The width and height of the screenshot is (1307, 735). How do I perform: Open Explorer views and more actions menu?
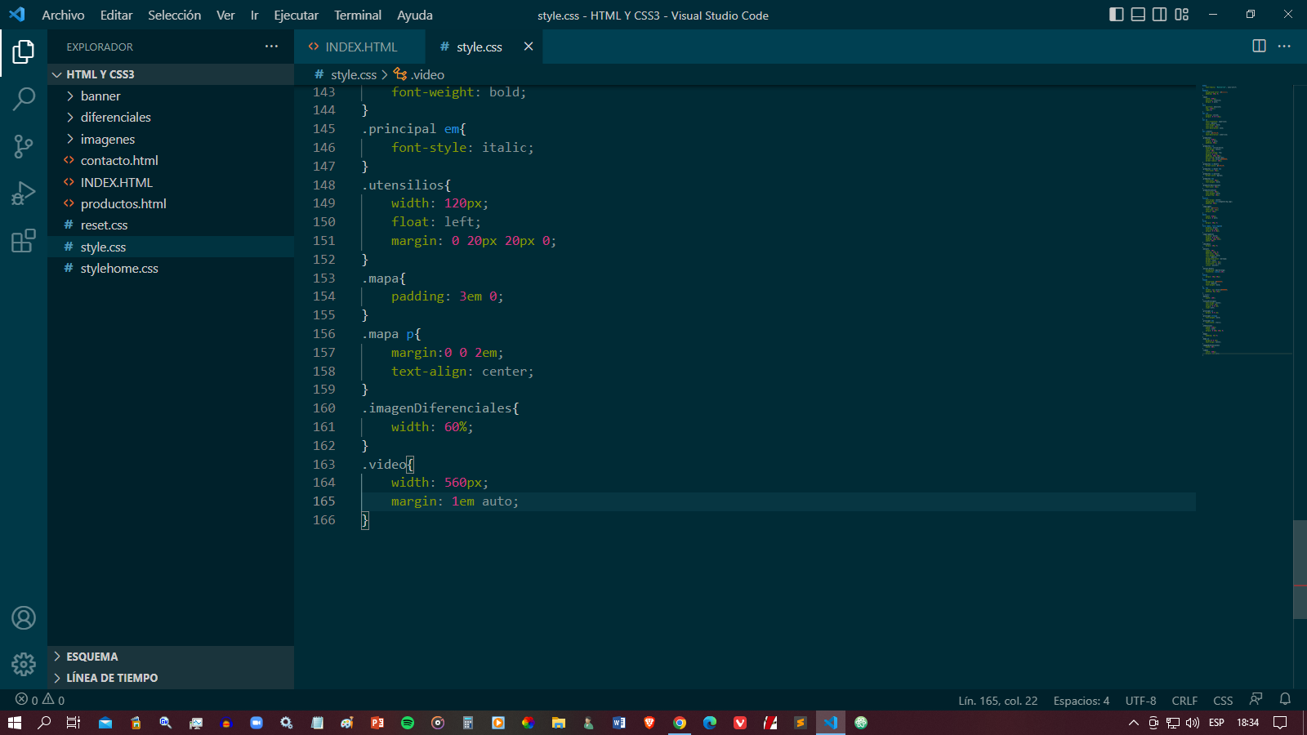[x=271, y=47]
